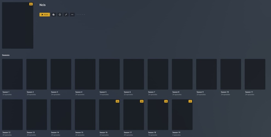The image size is (271, 137).
Task: Click the 'Season 13' title link
Action: (31, 132)
